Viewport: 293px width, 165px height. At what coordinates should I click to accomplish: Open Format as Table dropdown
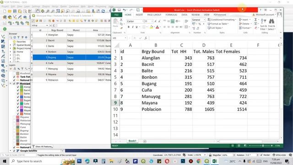coord(218,24)
